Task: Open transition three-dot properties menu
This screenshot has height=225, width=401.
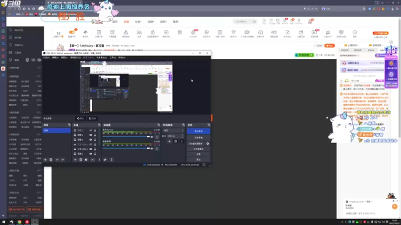Action: click(x=182, y=141)
